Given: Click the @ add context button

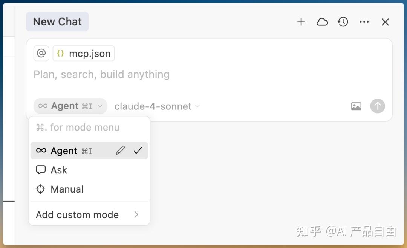Looking at the screenshot, I should pos(41,53).
